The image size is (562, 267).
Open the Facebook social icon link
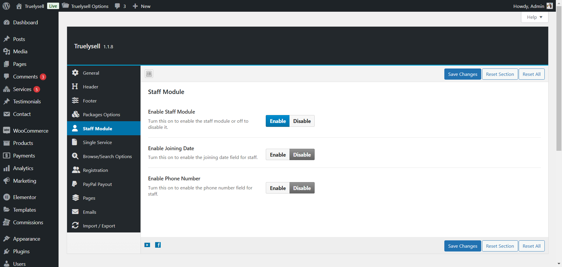[158, 245]
